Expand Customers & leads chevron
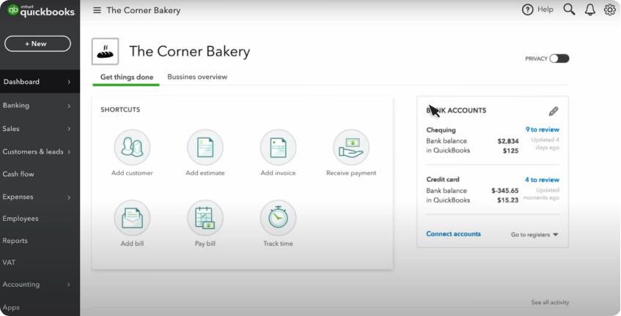 69,151
